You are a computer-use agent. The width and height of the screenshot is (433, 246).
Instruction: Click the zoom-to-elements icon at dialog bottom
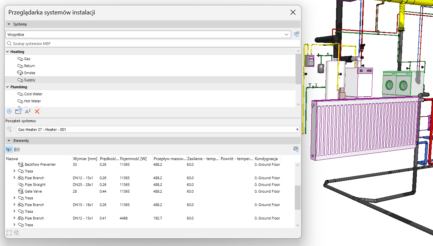17,233
